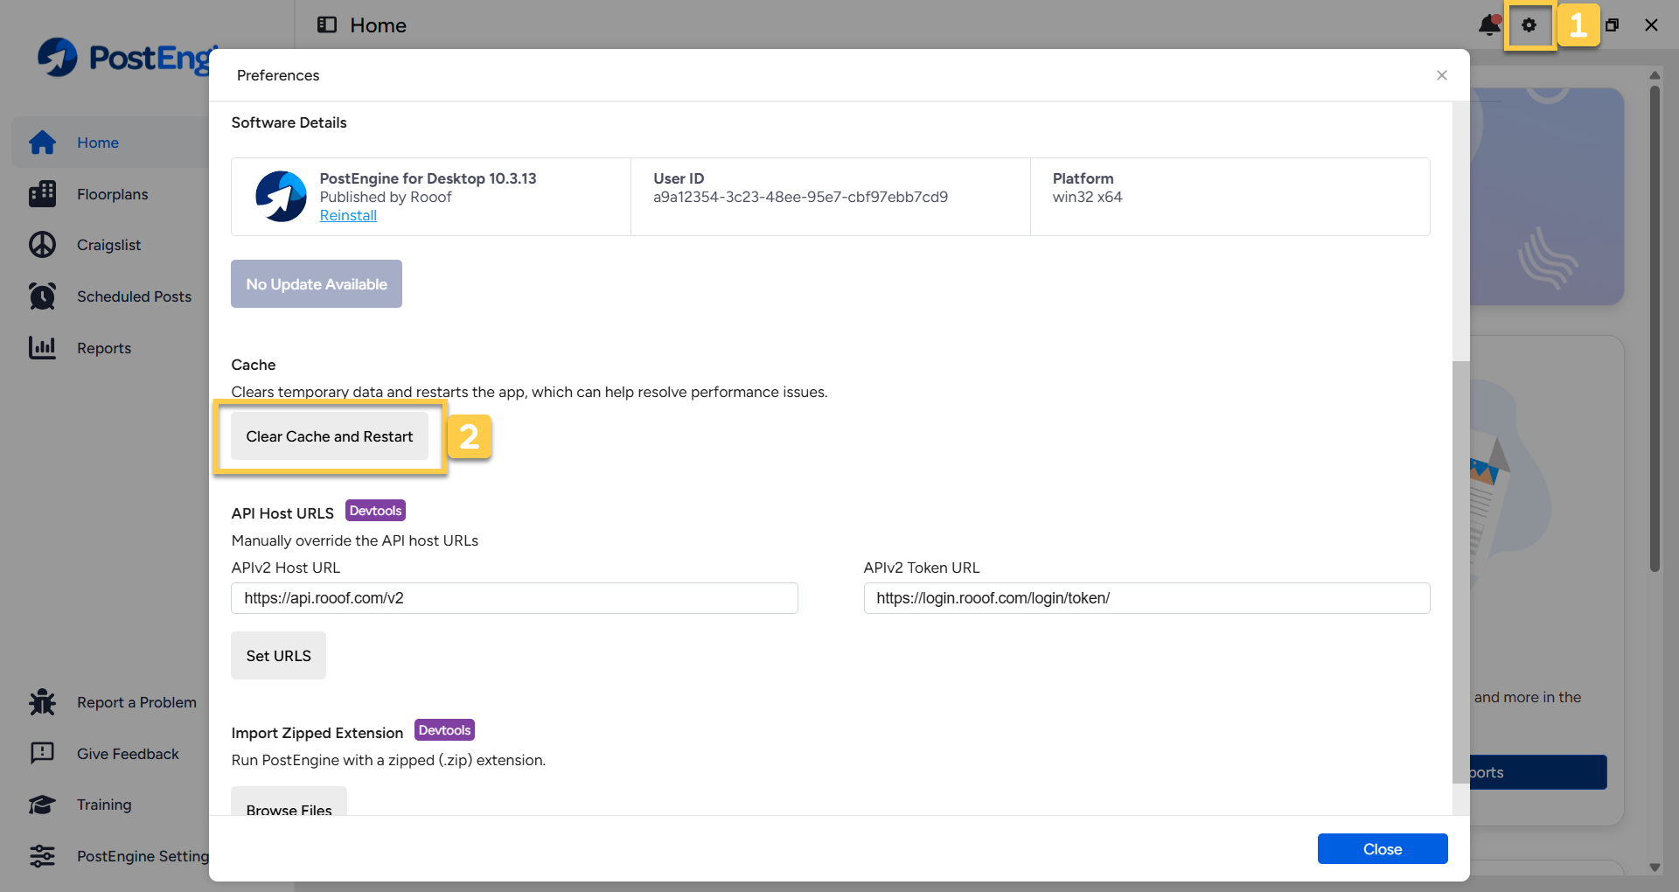Image resolution: width=1679 pixels, height=892 pixels.
Task: Toggle the sidebar panel icon beside Home
Action: coord(327,24)
